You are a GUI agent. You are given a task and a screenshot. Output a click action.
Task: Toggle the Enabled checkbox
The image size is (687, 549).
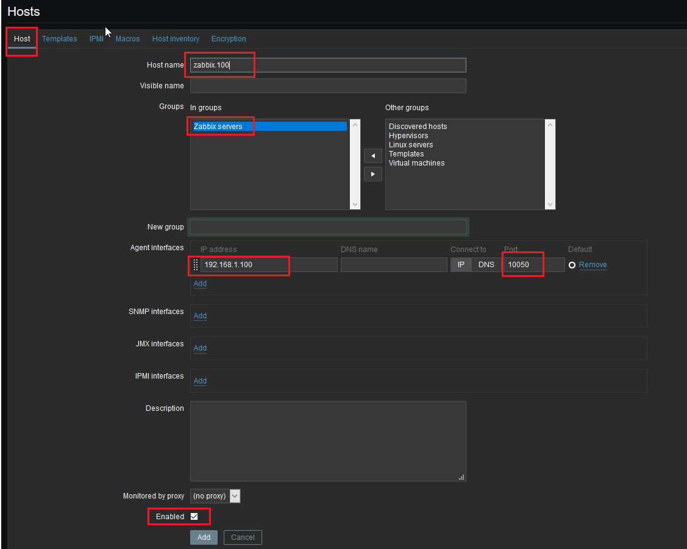tap(194, 516)
